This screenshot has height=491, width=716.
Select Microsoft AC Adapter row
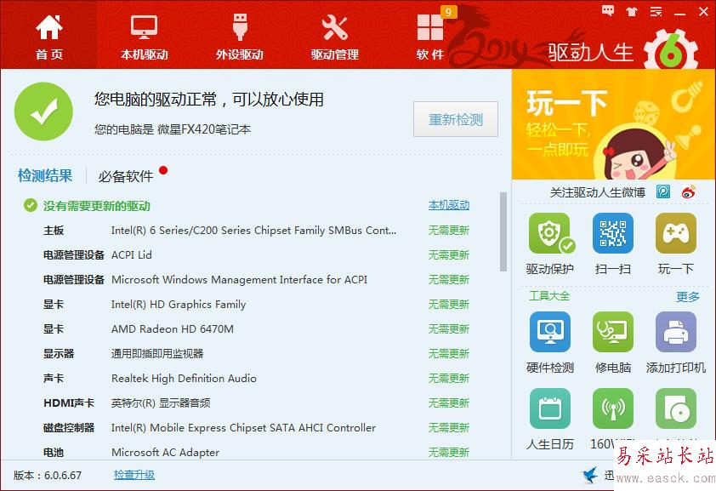click(256, 452)
